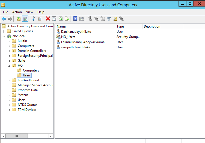Select Lakmal Manoj. Abeywickrama name
Image resolution: width=205 pixels, height=143 pixels.
pyautogui.click(x=83, y=42)
